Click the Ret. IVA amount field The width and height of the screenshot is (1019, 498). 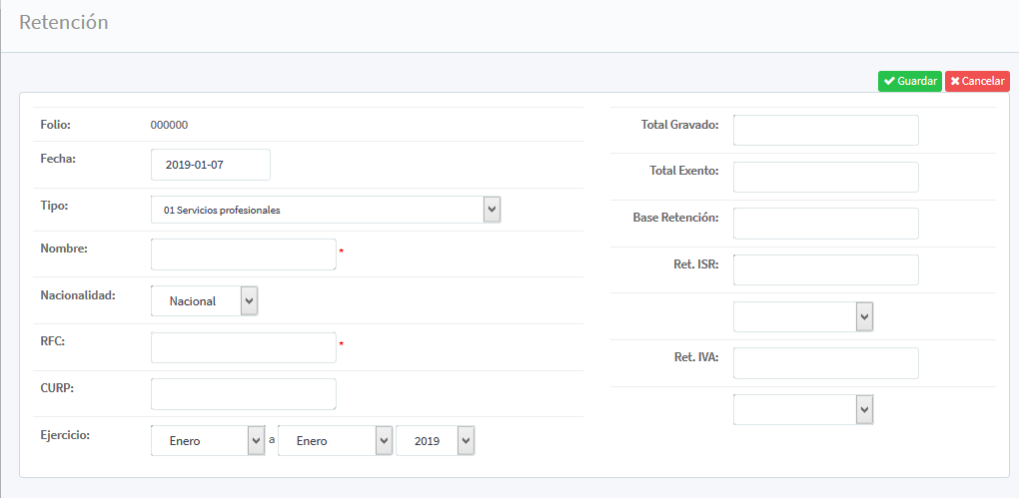(x=825, y=363)
